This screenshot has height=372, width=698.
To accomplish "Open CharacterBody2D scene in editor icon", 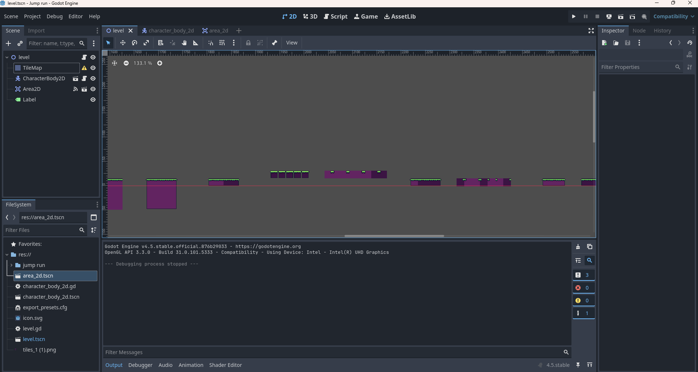I will (75, 78).
